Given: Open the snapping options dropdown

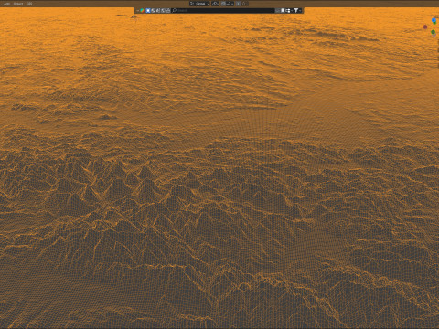Looking at the screenshot, I should [x=230, y=4].
